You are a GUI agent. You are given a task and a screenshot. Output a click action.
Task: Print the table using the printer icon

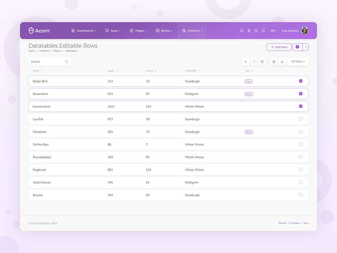[x=274, y=61]
